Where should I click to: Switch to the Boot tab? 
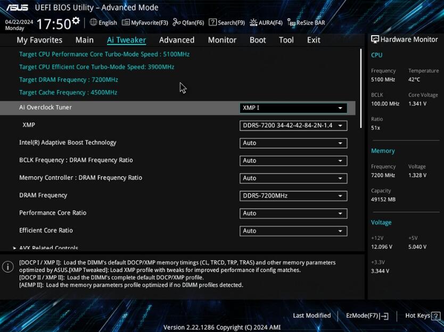tap(258, 40)
